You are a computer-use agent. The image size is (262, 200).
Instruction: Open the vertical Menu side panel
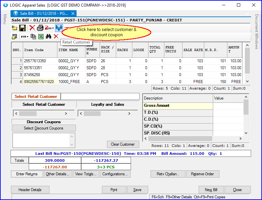click(5, 19)
